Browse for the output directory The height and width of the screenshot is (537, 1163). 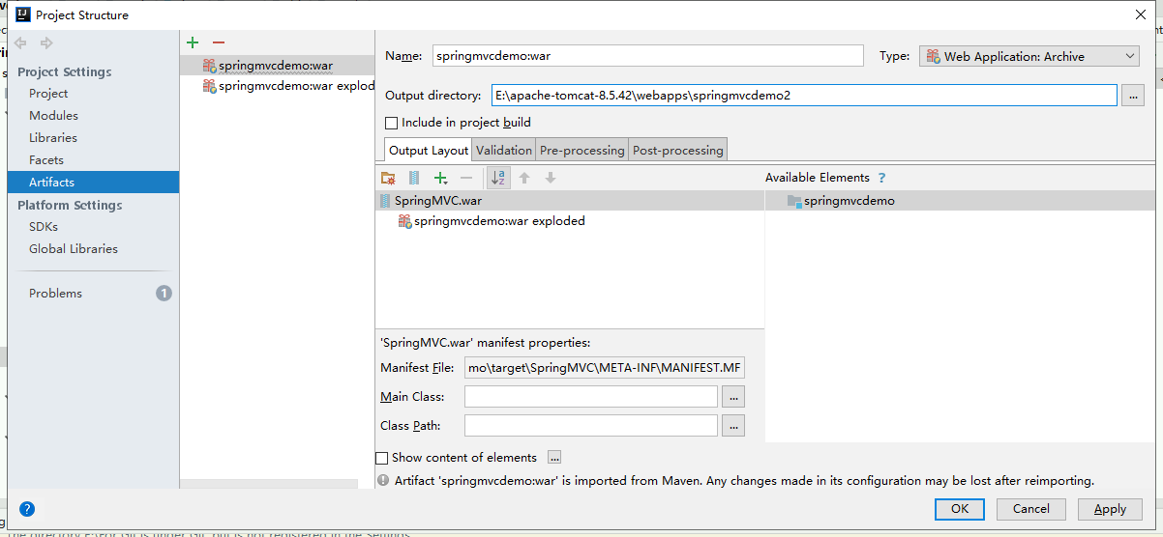[x=1133, y=96]
